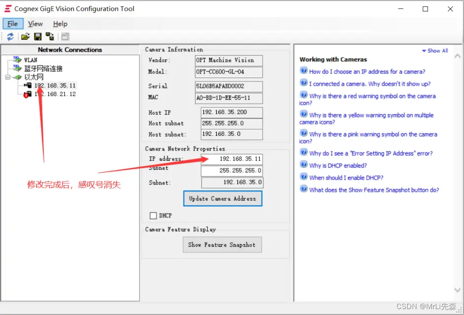Click the camera icon with red warning
This screenshot has height=315, width=464.
(28, 94)
